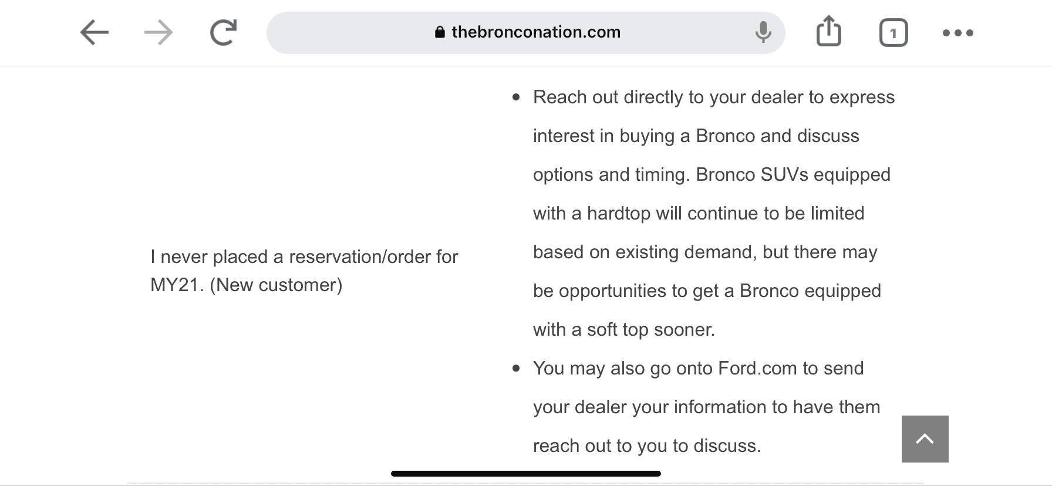Tap the "Ford.com" text in the second bullet
1052x486 pixels.
tap(757, 368)
